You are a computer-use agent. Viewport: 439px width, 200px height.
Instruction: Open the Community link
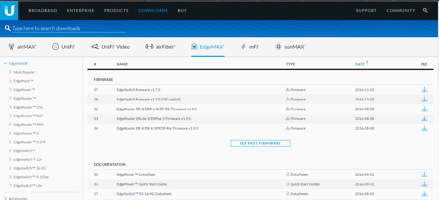401,10
